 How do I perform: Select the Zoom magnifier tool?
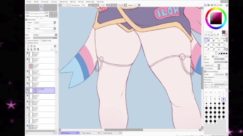208,35
